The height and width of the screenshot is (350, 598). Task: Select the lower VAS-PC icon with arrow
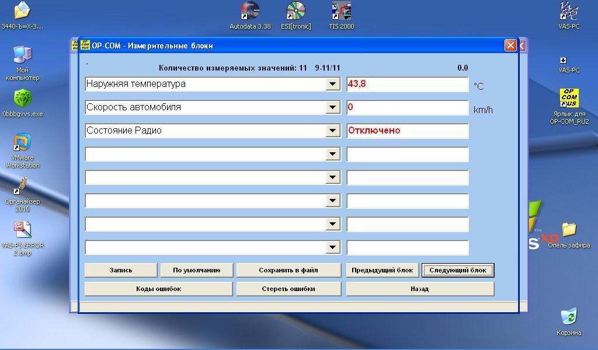pyautogui.click(x=569, y=65)
